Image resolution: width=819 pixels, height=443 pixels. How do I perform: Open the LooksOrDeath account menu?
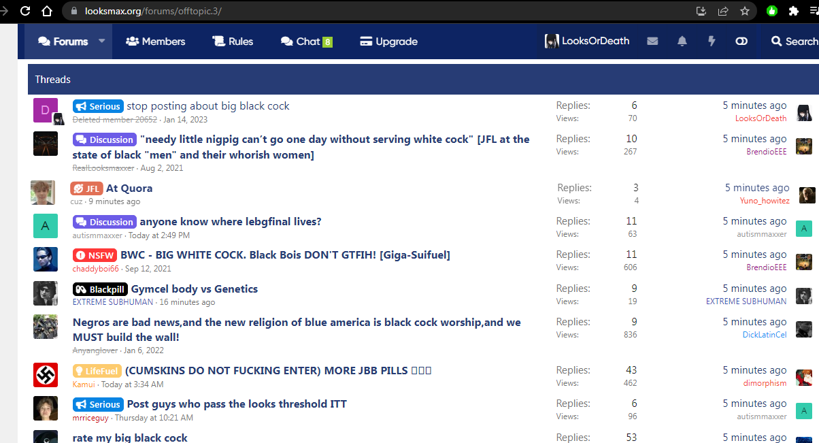(x=587, y=42)
